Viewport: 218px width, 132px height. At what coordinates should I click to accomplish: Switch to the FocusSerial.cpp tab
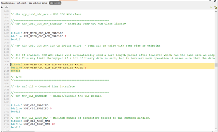(x=8, y=3)
